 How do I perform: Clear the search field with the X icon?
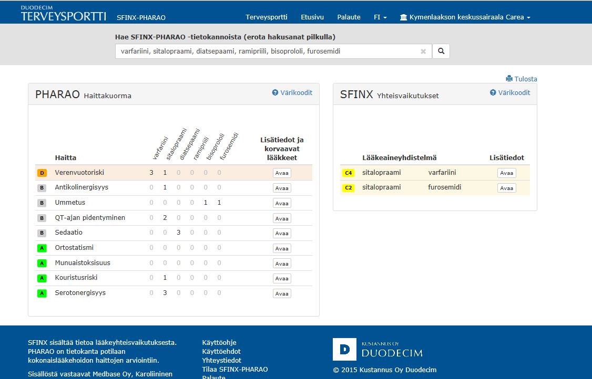(x=423, y=51)
